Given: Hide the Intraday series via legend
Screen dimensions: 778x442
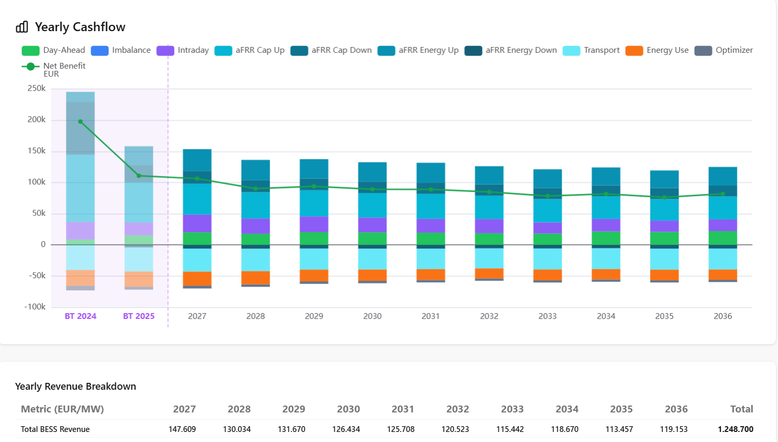Looking at the screenshot, I should (x=183, y=50).
